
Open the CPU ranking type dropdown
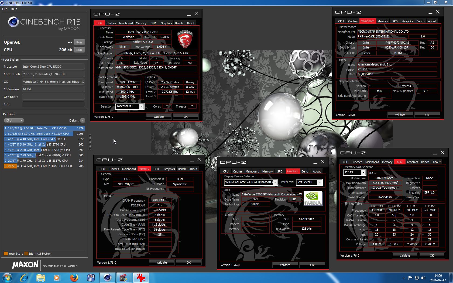click(14, 120)
